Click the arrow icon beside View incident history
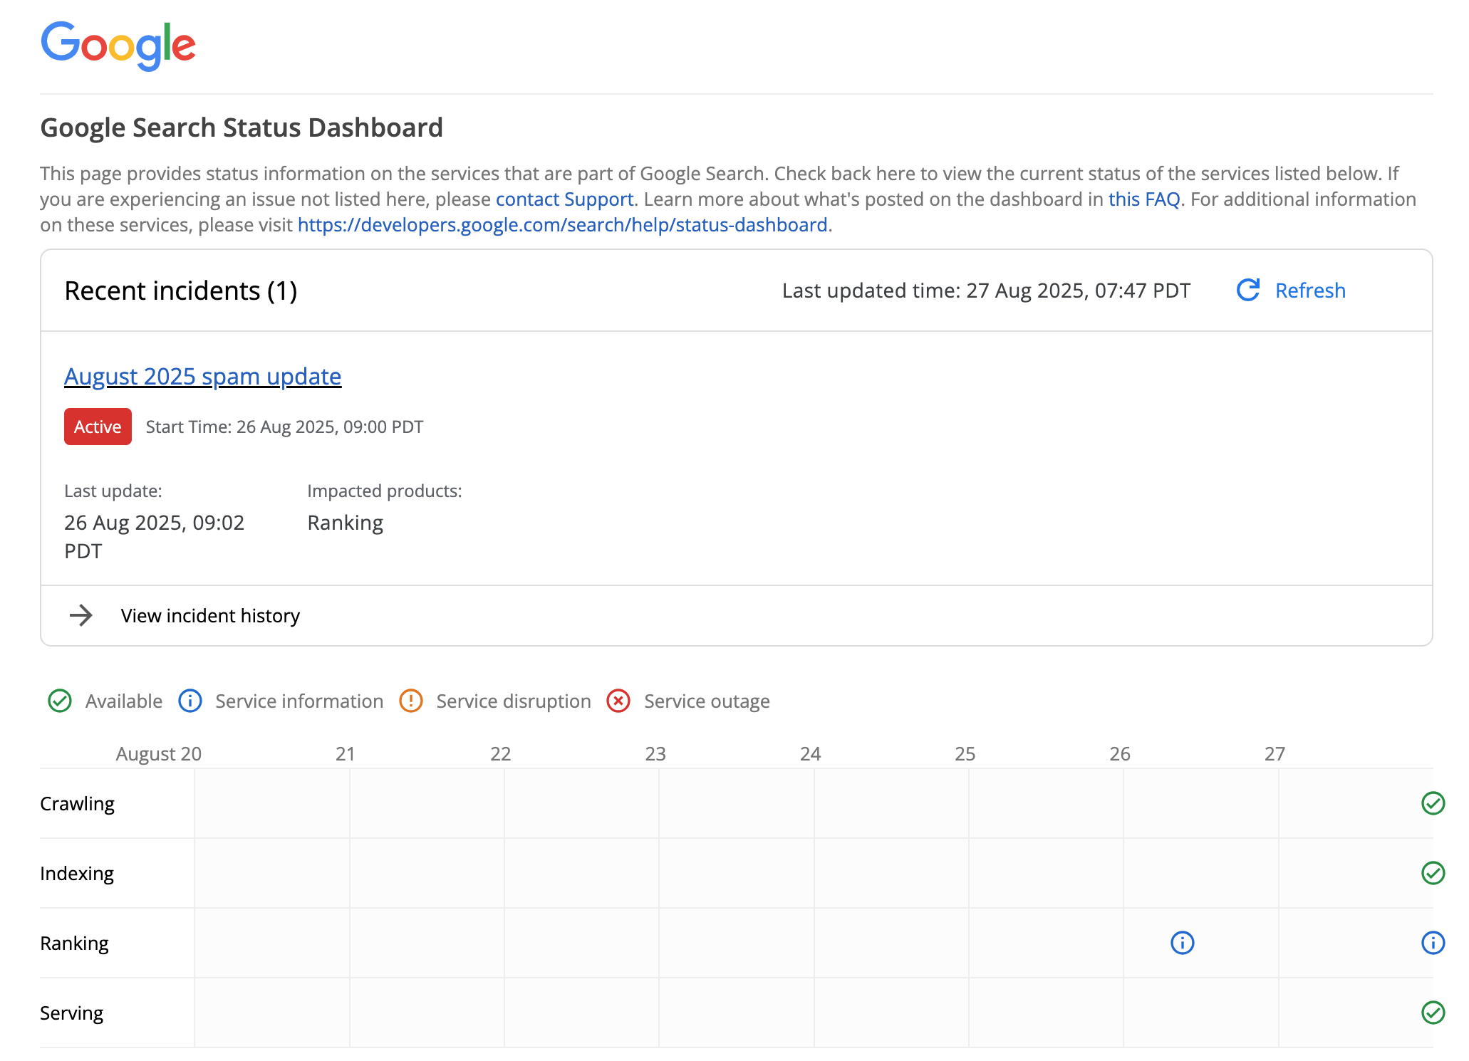The height and width of the screenshot is (1061, 1469). (81, 615)
